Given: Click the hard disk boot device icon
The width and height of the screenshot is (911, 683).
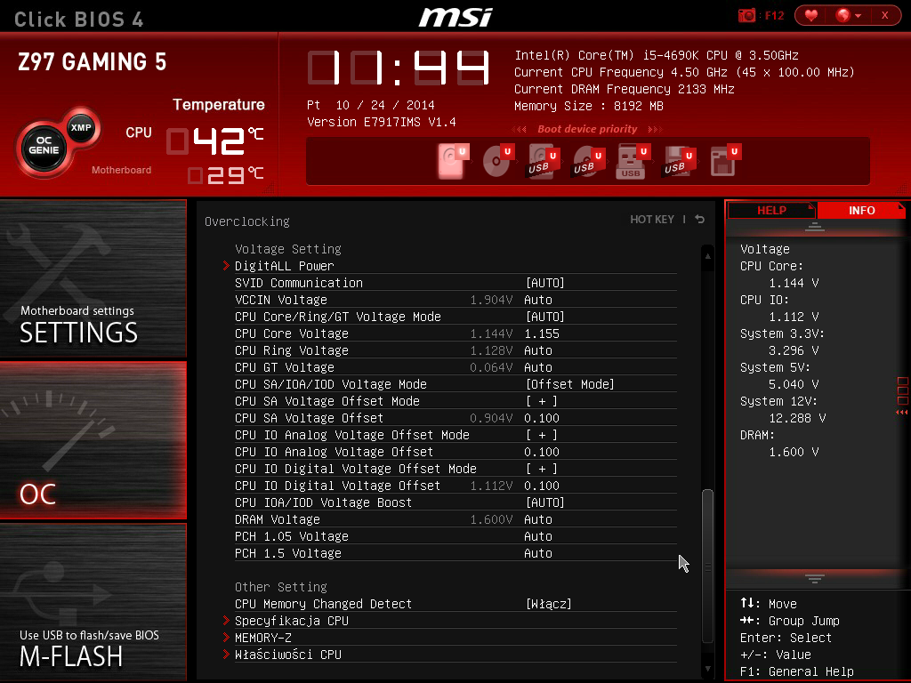Looking at the screenshot, I should tap(453, 161).
